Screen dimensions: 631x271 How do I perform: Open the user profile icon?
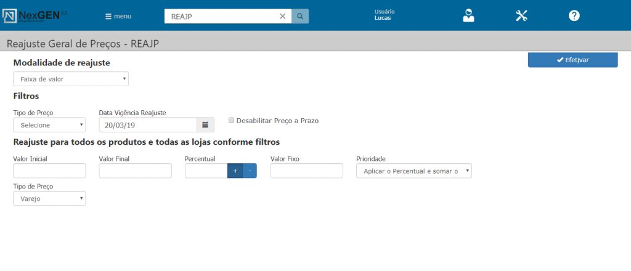[469, 16]
